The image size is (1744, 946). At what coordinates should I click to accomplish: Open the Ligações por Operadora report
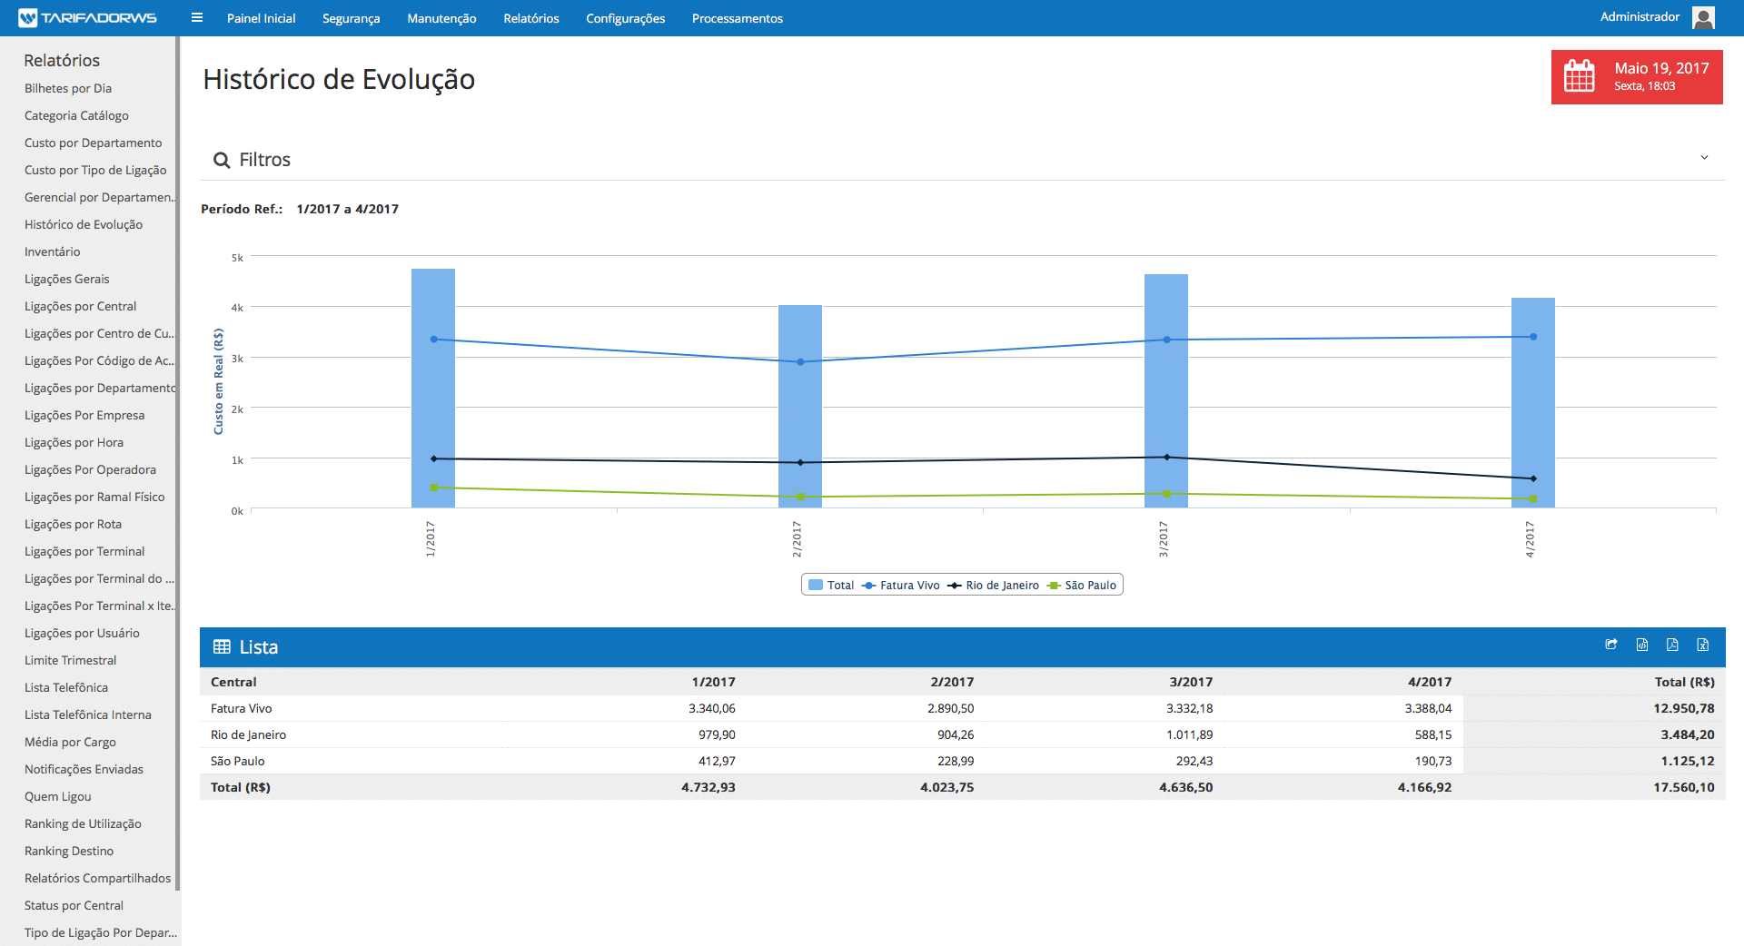coord(90,469)
